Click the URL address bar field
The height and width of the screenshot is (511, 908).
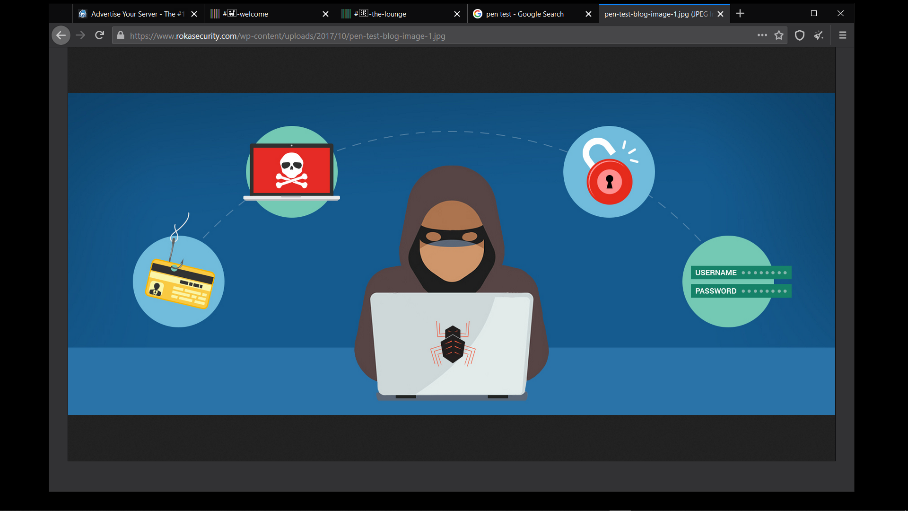[426, 36]
